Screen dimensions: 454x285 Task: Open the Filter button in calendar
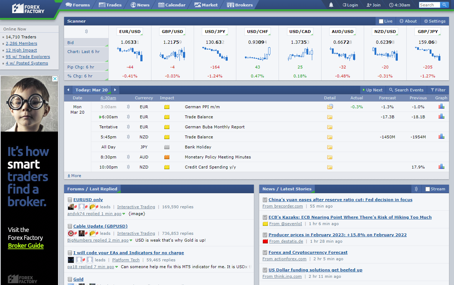pos(438,90)
